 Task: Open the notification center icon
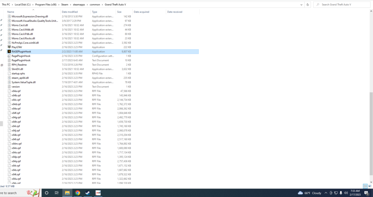367,193
